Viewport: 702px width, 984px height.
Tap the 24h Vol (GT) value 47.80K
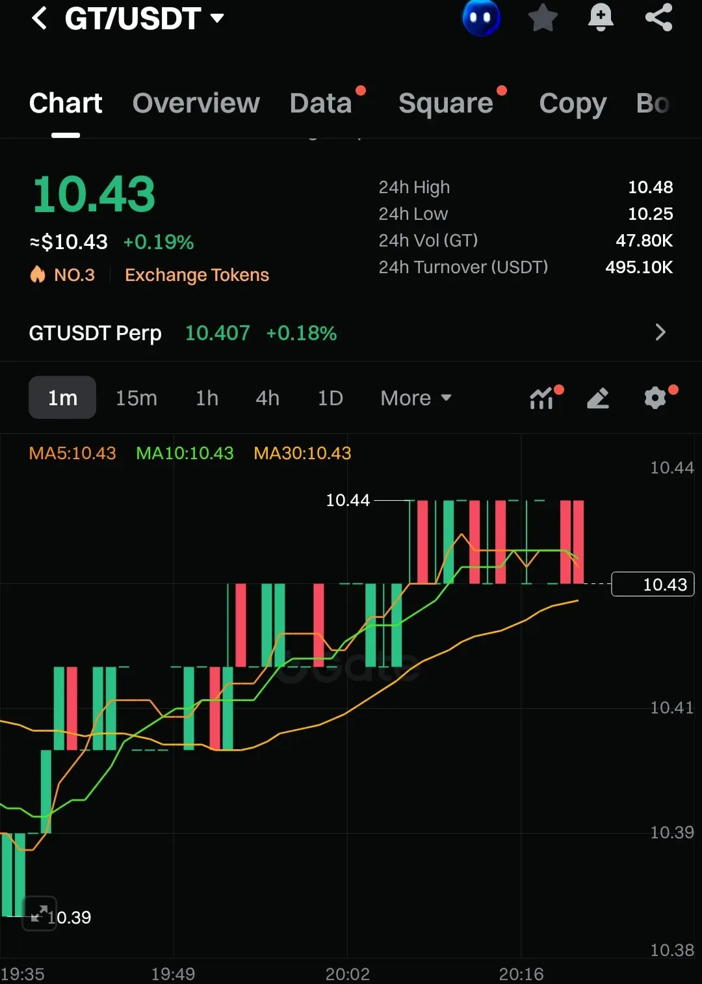644,241
